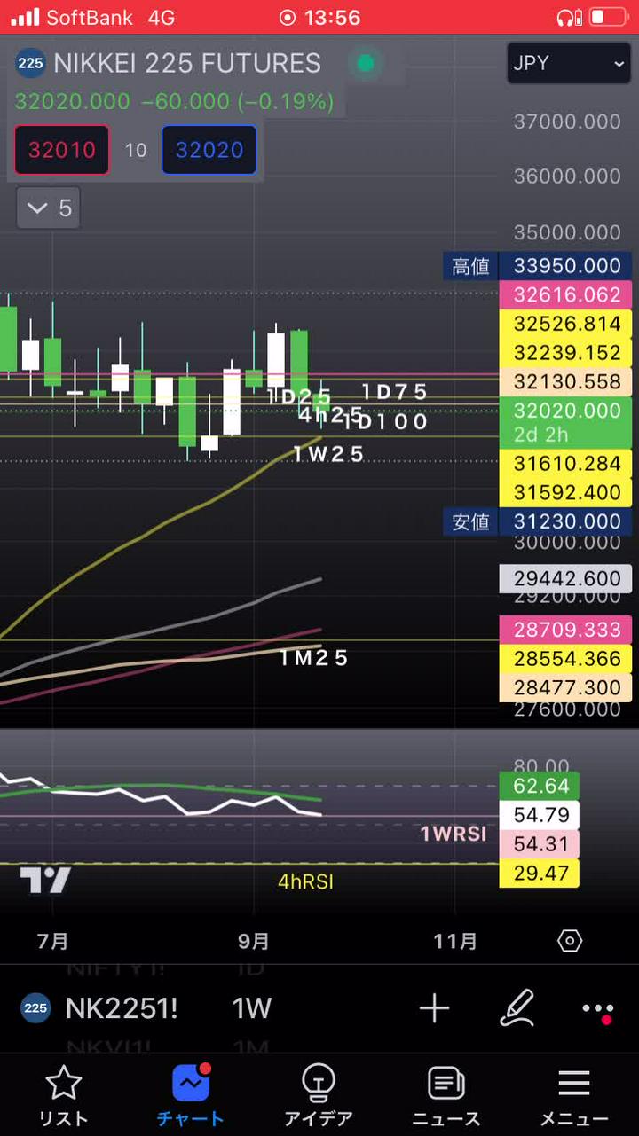Screen dimensions: 639x1136
Task: Open chart settings hexagon icon
Action: click(570, 941)
